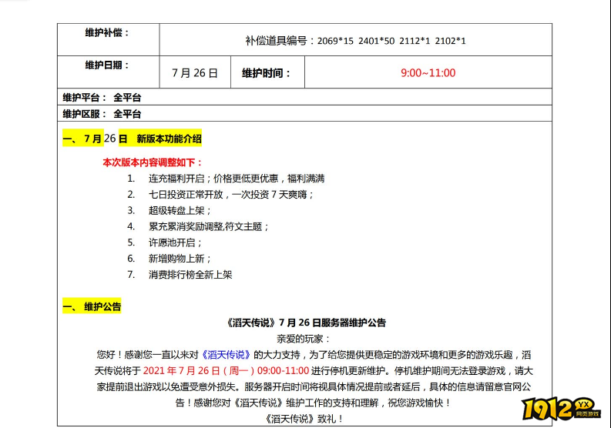Click the highlighted heading '新版本功能介绍'
The width and height of the screenshot is (611, 428).
point(169,139)
